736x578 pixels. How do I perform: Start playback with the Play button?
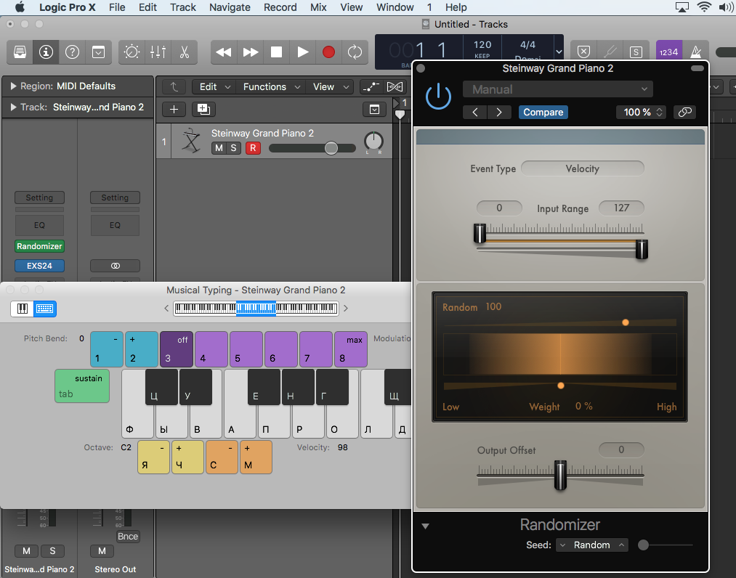[303, 52]
